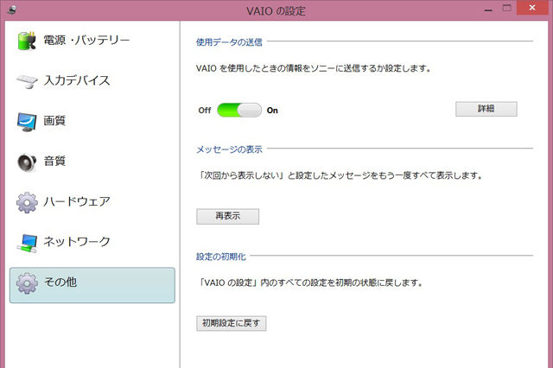The image size is (553, 368).
Task: Click the keyboard and mouse icon for 入力デバイス
Action: (27, 81)
